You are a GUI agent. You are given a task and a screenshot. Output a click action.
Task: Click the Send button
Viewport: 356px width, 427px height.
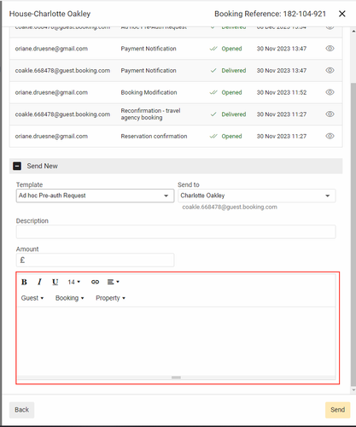coord(338,410)
